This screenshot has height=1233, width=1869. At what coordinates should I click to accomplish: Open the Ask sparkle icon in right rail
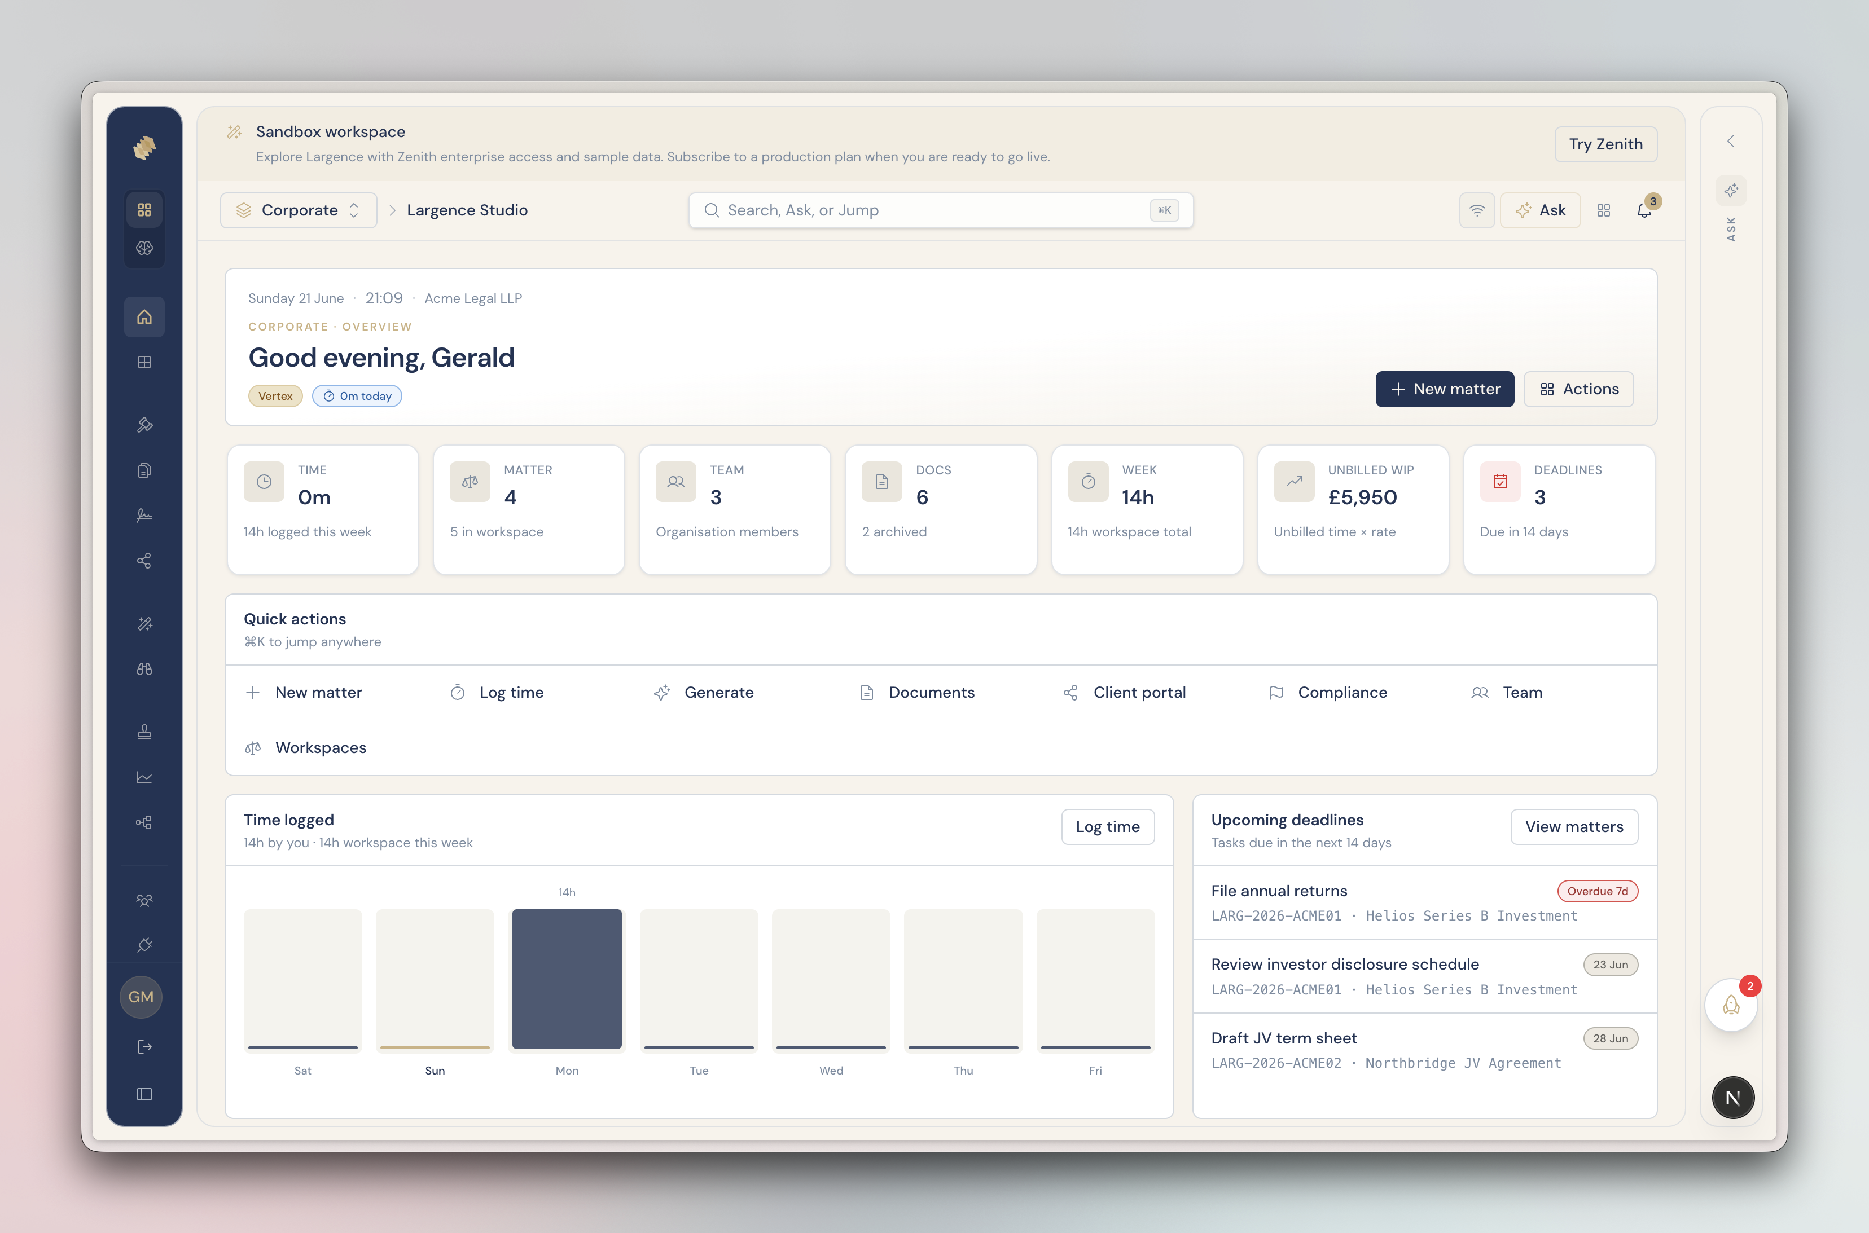1731,191
